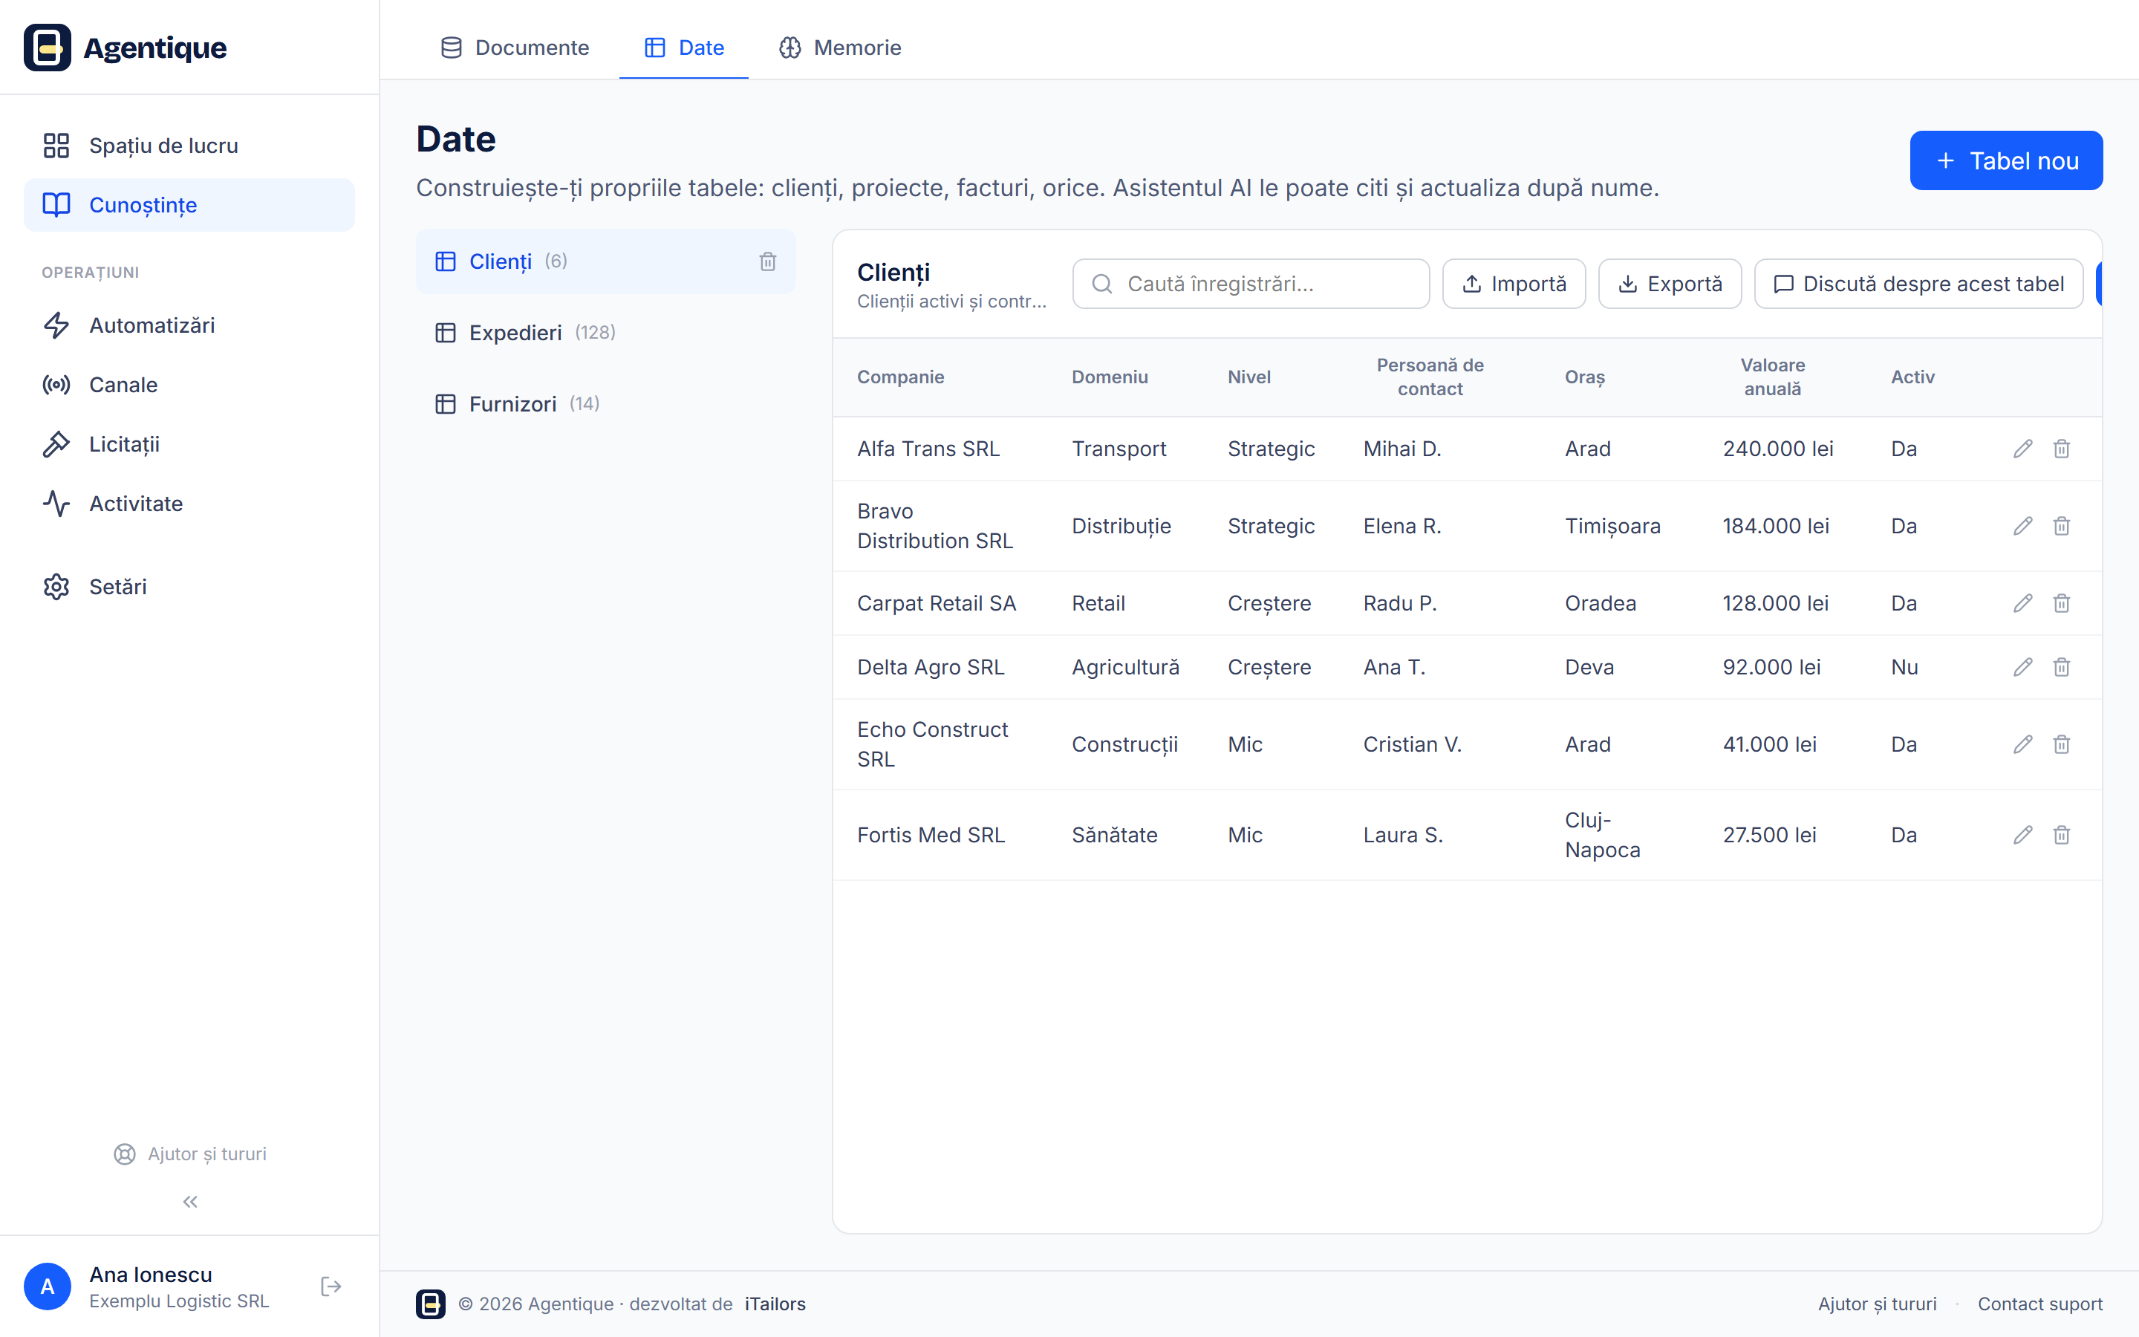Edit the Alfa Trans SRL row
The height and width of the screenshot is (1337, 2139).
pos(2022,449)
